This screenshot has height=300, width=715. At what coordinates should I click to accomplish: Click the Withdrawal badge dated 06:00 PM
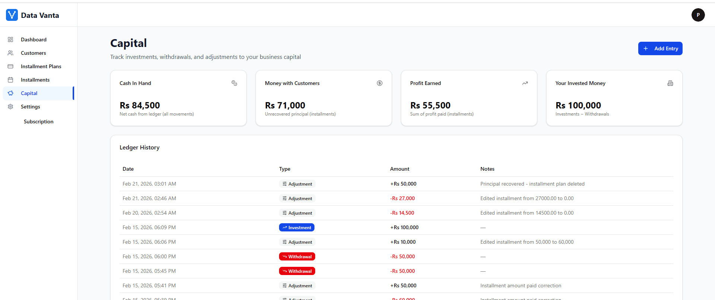pyautogui.click(x=297, y=256)
